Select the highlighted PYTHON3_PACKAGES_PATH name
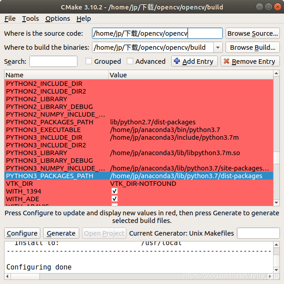The width and height of the screenshot is (284, 284). tap(50, 176)
